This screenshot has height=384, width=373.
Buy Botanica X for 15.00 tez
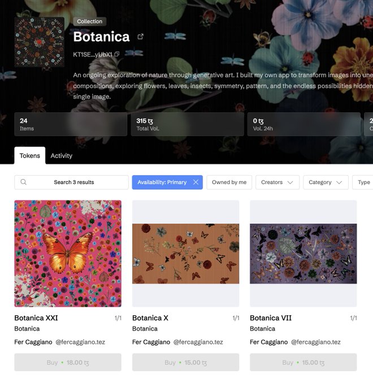[185, 362]
